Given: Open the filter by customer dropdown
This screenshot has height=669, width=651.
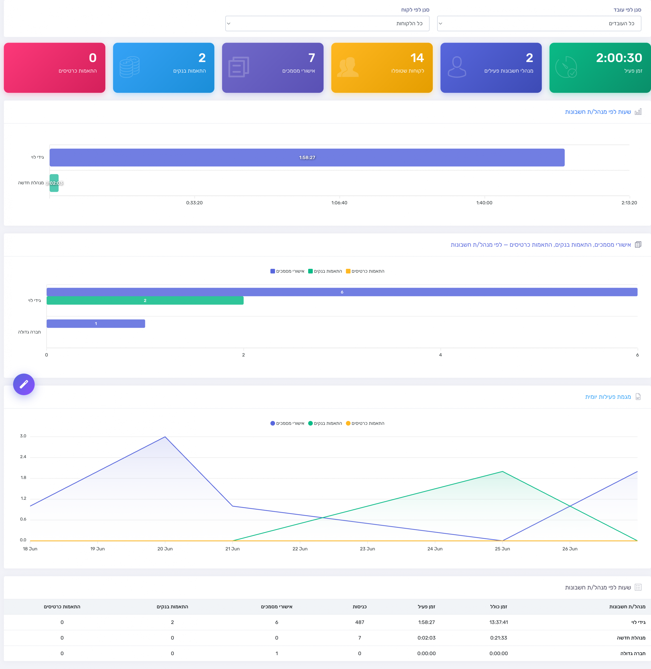Looking at the screenshot, I should point(327,23).
